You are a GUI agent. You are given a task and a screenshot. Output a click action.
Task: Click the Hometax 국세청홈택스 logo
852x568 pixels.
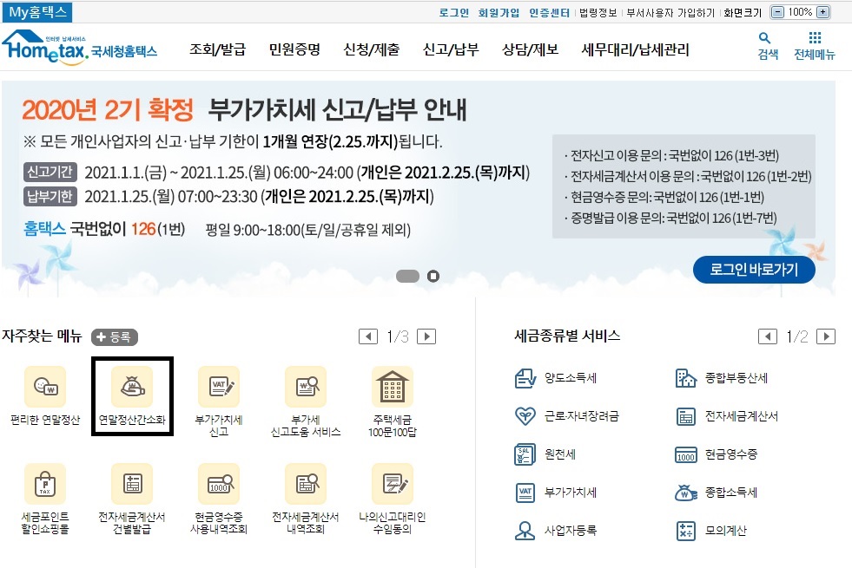(x=80, y=48)
